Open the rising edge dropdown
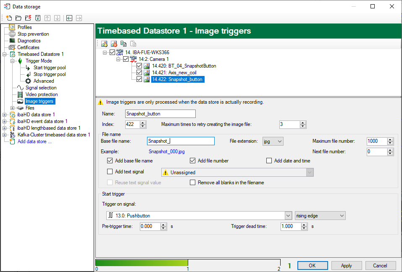Image resolution: width=402 pixels, height=272 pixels. 320,216
